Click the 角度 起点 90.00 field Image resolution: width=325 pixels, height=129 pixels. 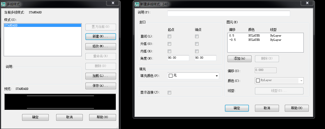(x=178, y=58)
